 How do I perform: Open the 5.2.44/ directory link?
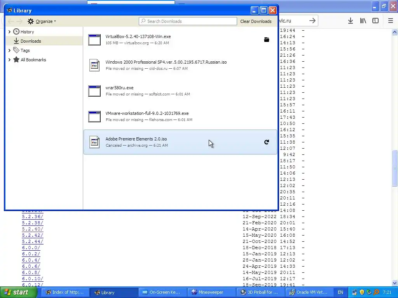point(33,241)
